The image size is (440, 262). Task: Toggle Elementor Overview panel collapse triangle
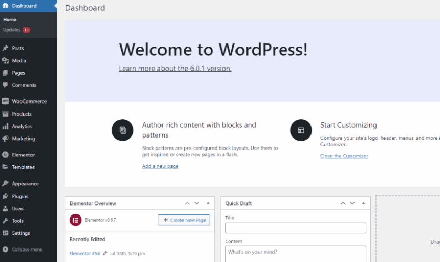tap(208, 203)
